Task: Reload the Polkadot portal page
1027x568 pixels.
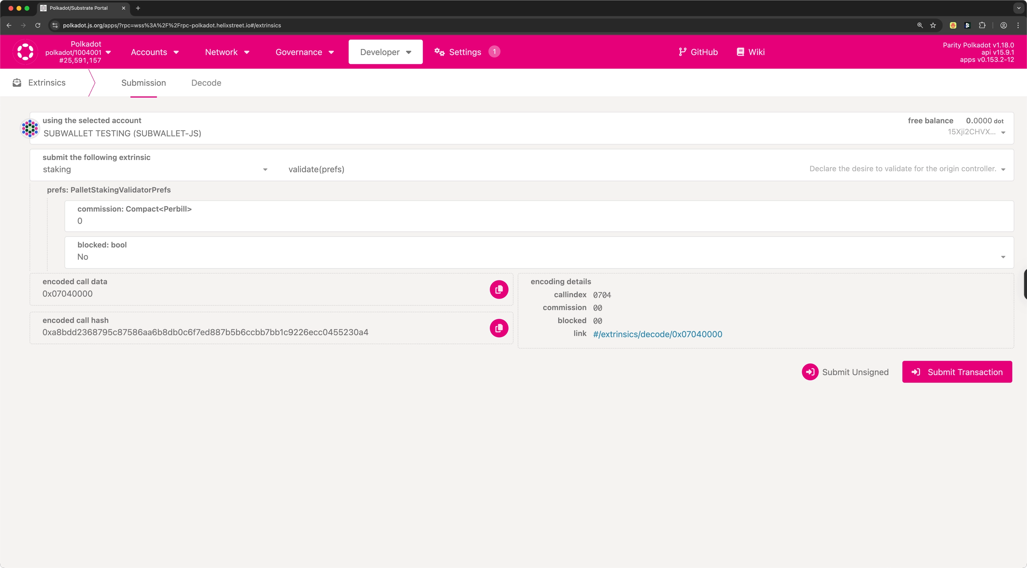Action: [37, 25]
